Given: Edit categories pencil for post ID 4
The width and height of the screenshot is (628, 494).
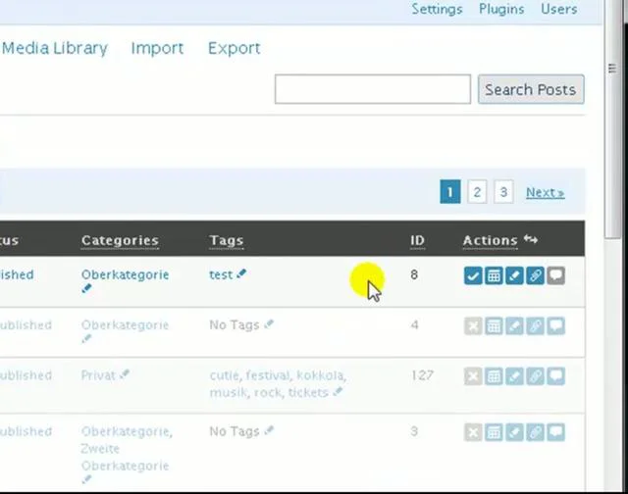Looking at the screenshot, I should [86, 339].
